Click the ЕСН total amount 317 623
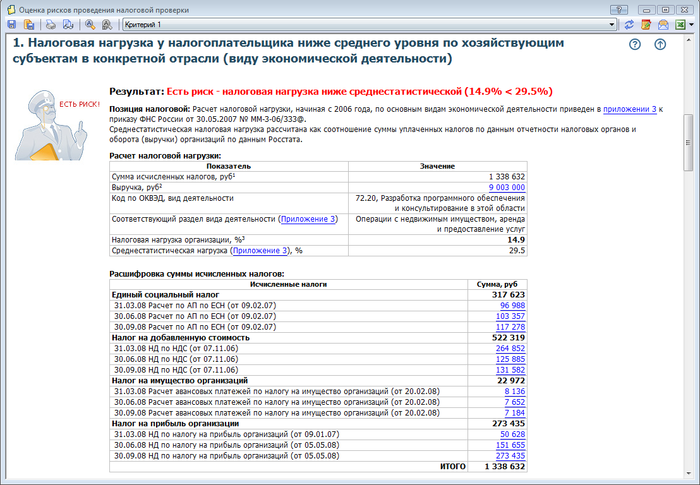Screen dimensions: 700x485 click(x=509, y=295)
